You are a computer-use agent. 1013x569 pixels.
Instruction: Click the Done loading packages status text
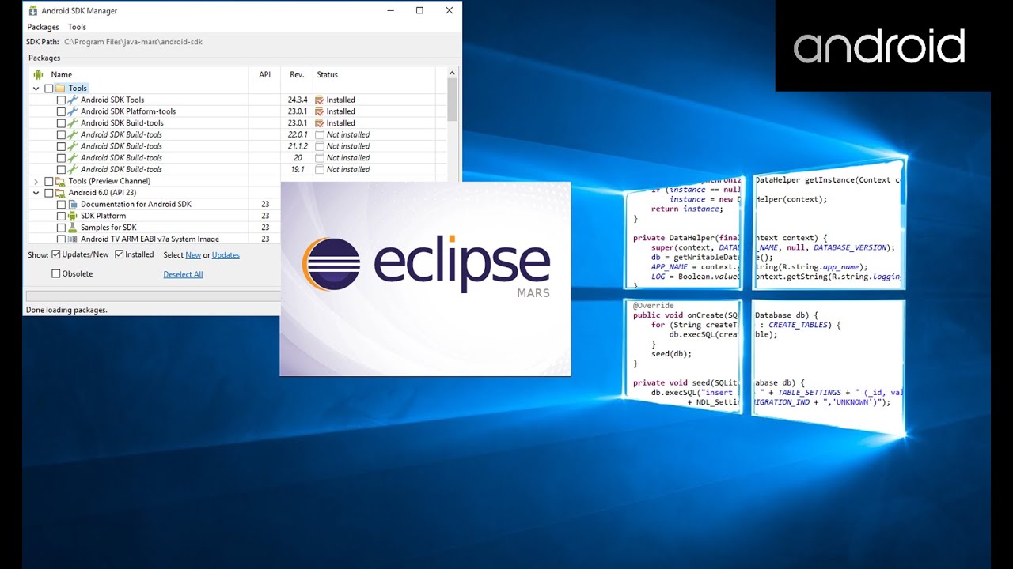coord(66,310)
